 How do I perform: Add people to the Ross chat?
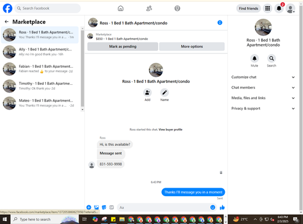147,93
